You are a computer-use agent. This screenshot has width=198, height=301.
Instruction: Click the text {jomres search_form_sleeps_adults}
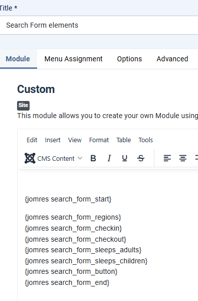83,250
